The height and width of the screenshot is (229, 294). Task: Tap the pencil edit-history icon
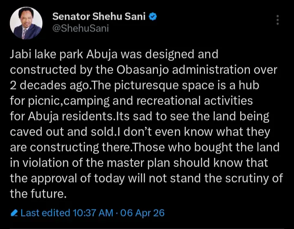click(14, 213)
